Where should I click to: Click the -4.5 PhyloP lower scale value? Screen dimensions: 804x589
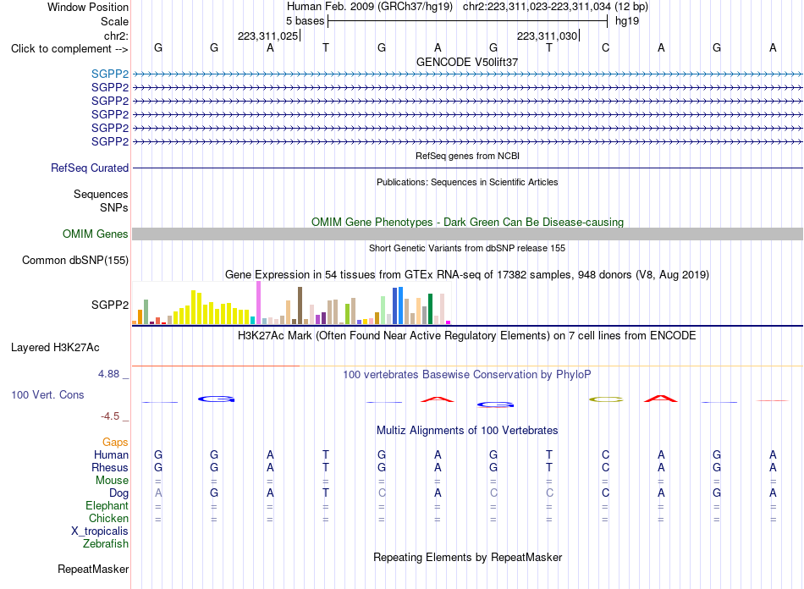click(110, 416)
